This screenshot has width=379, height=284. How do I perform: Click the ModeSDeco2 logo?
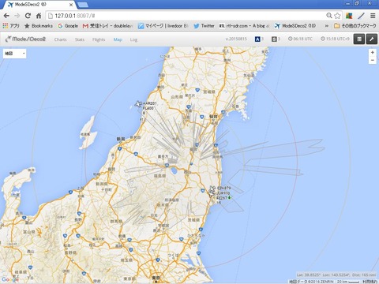(x=25, y=39)
